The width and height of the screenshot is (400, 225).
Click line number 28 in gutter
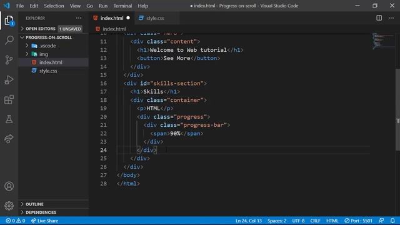point(104,183)
